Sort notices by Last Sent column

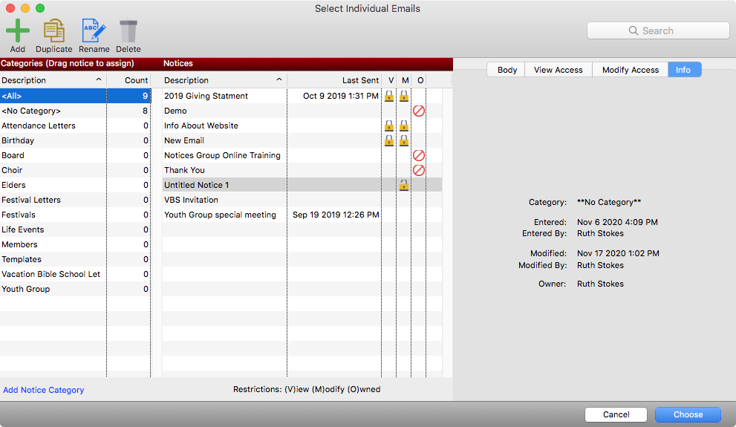coord(334,80)
